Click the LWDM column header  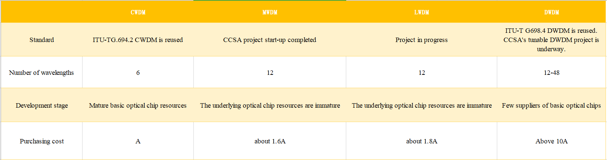[x=421, y=12]
